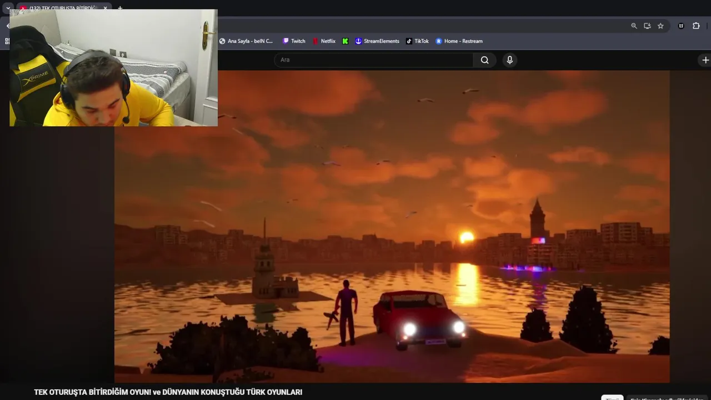This screenshot has height=400, width=711.
Task: Click the webcam overlay thumbnail
Action: click(113, 68)
